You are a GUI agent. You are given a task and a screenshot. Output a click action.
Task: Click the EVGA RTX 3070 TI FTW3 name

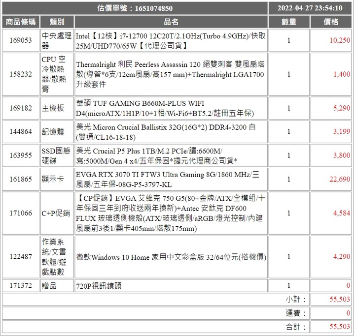[x=168, y=180]
